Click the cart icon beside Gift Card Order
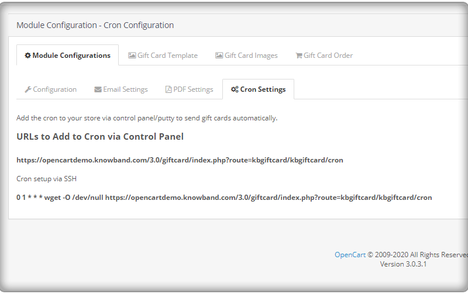Viewport: 468px width, 294px height. 299,56
